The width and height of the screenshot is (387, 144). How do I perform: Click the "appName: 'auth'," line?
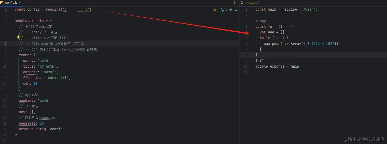click(36, 100)
